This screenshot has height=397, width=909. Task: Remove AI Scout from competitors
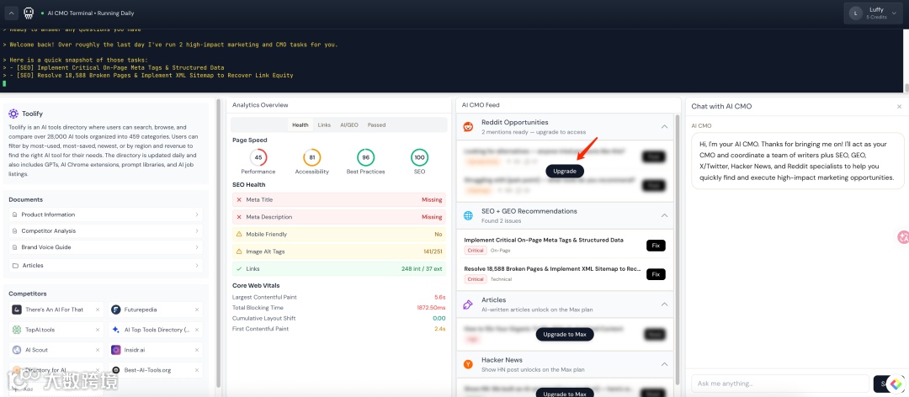coord(97,350)
